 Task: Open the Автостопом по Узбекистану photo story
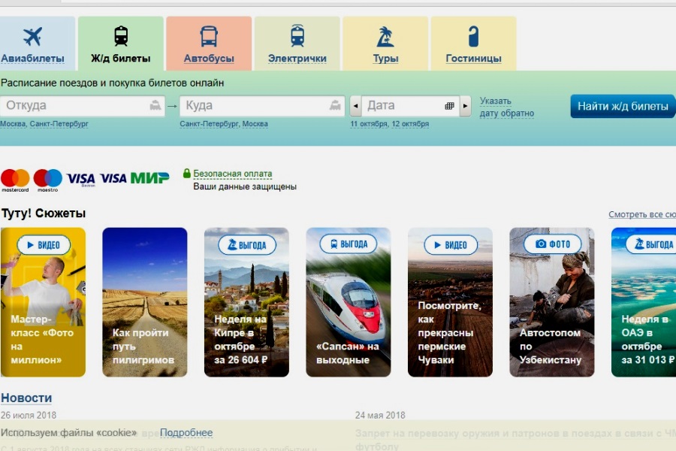551,302
